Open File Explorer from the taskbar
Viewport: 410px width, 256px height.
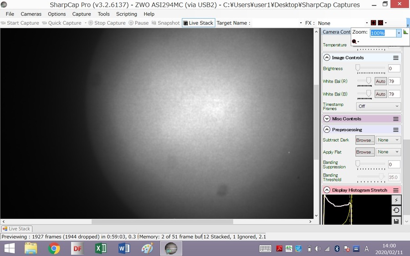tap(31, 248)
